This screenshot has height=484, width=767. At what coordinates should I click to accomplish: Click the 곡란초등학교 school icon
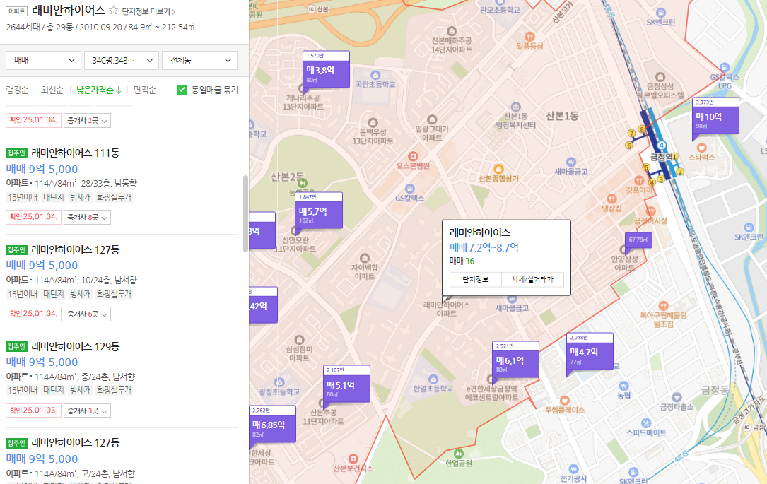[375, 75]
